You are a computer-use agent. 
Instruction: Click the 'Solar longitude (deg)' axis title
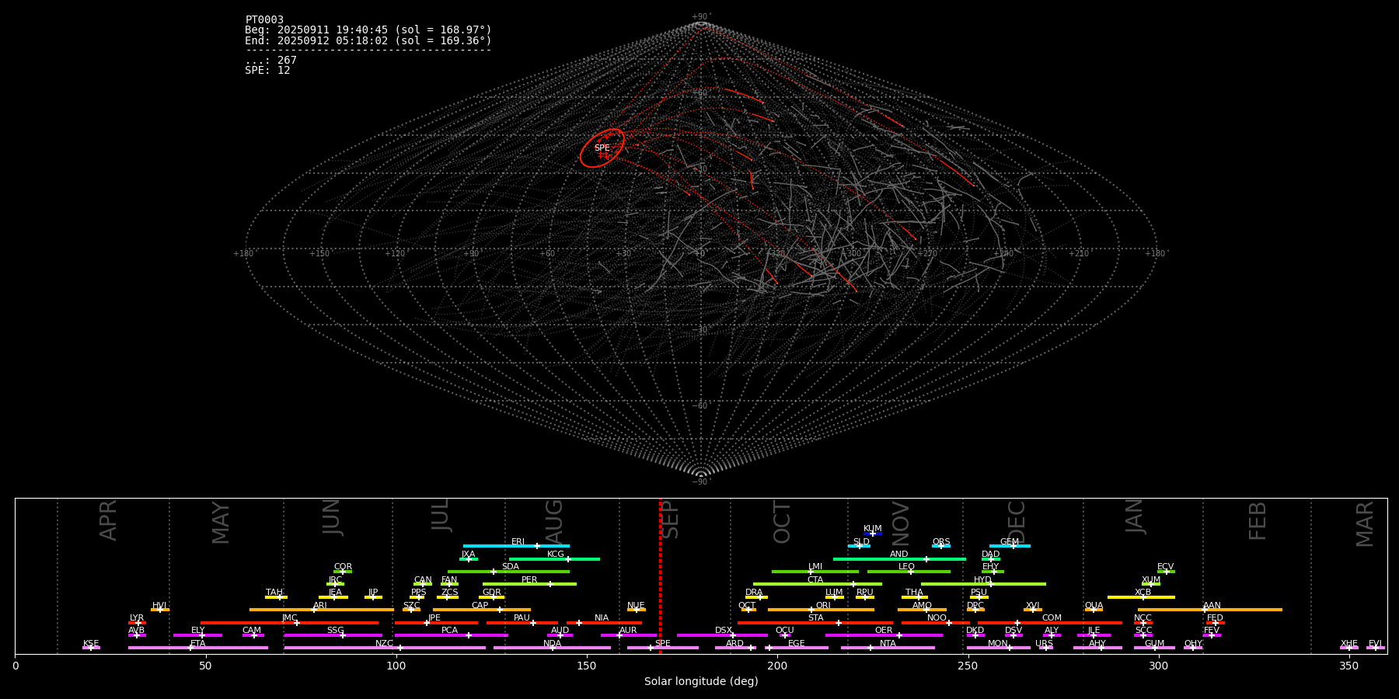pos(701,681)
